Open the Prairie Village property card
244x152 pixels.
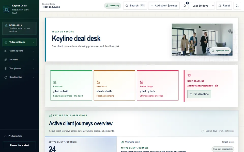click(x=158, y=85)
